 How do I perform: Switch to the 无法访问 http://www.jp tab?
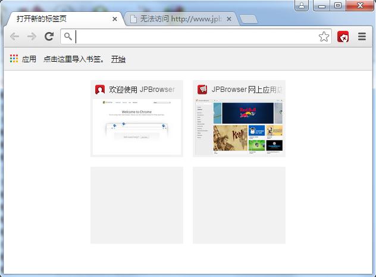coord(181,19)
